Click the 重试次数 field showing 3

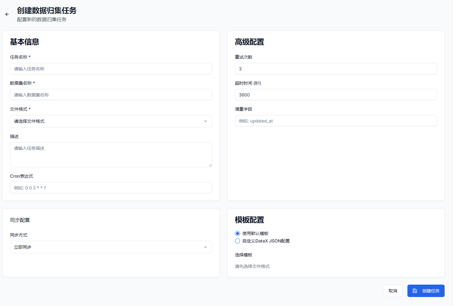click(x=336, y=69)
